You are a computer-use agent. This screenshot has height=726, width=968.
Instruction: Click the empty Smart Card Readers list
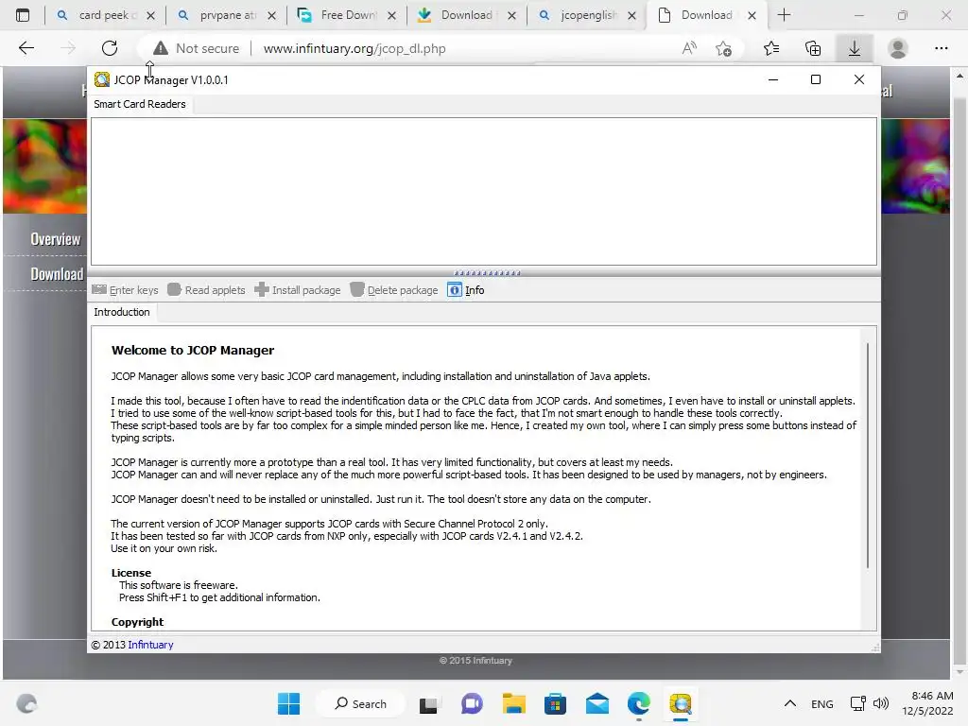[x=483, y=191]
